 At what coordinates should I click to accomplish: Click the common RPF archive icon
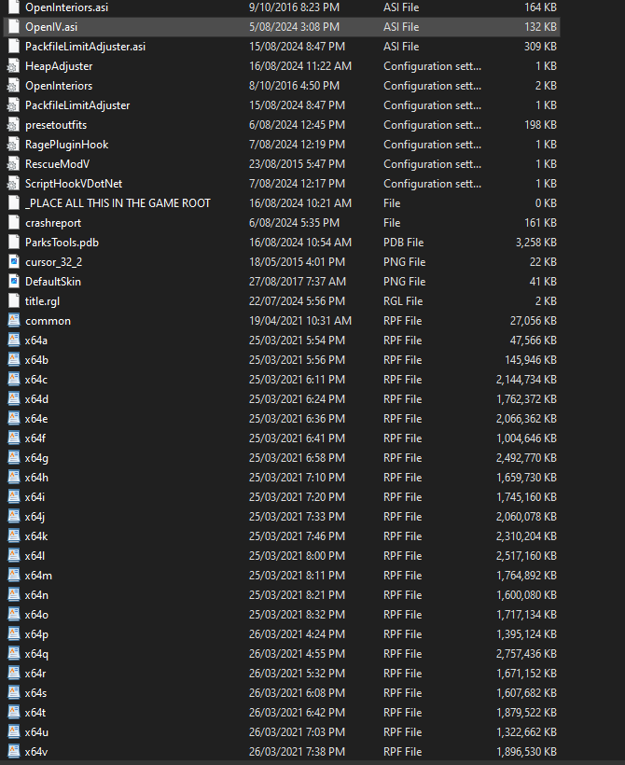[14, 321]
